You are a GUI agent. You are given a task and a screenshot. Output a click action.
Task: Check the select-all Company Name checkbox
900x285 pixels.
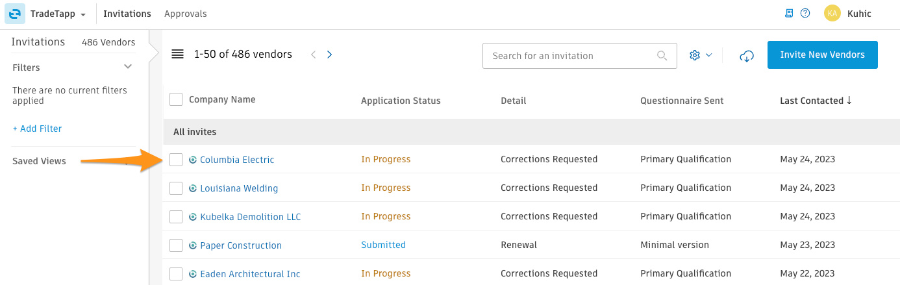tap(176, 99)
